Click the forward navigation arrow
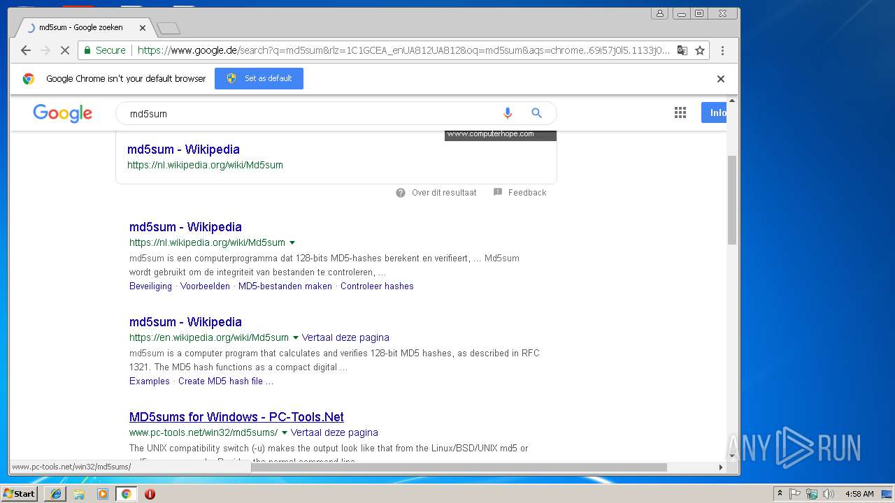 tap(45, 50)
